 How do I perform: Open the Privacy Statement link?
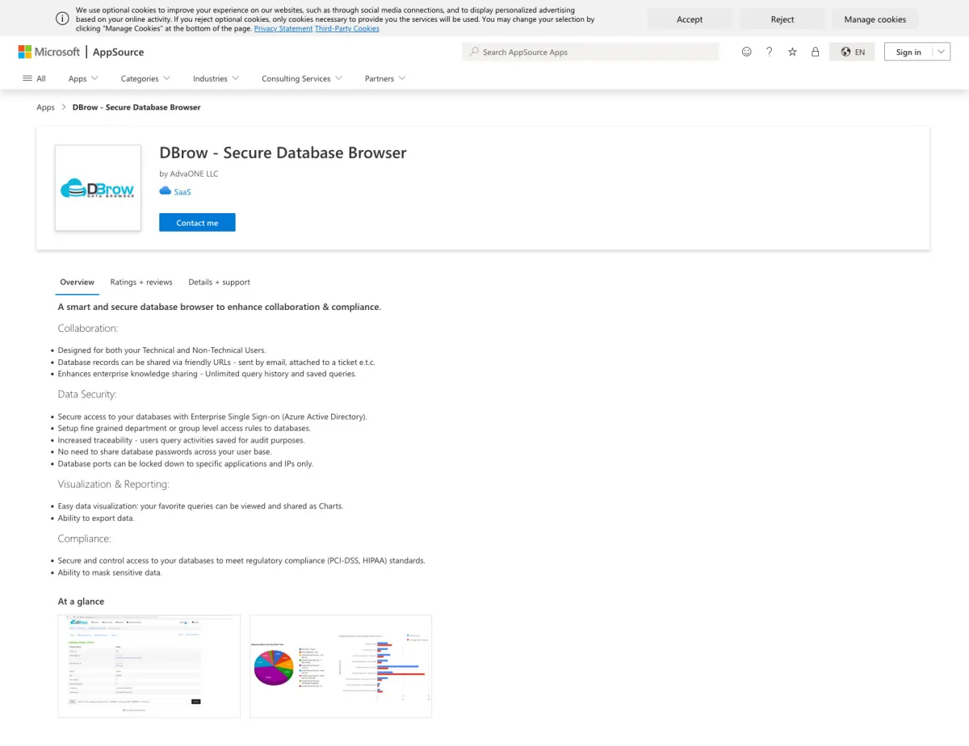(283, 28)
